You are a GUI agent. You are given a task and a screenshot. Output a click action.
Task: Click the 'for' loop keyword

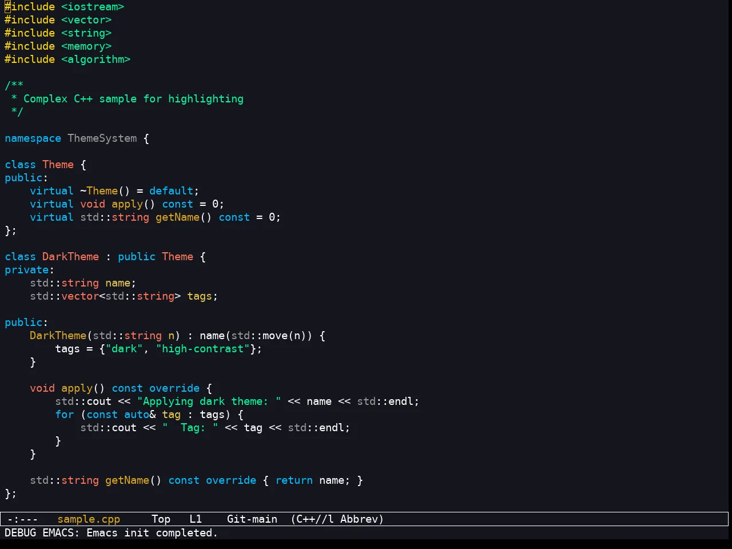64,415
